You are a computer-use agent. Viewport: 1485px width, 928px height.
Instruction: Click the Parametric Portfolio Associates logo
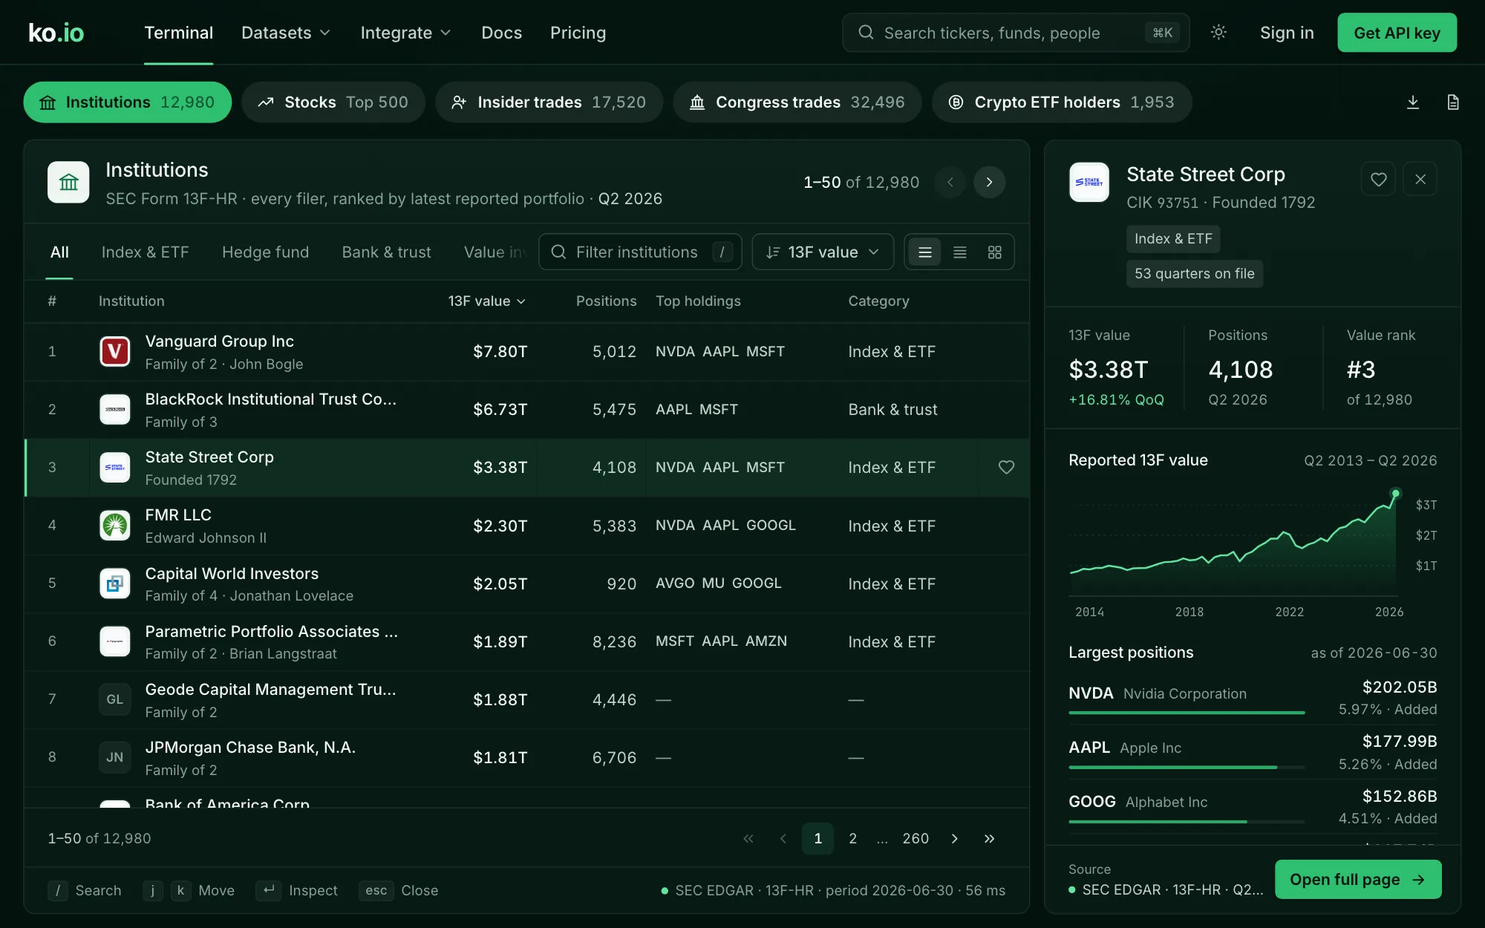tap(115, 641)
